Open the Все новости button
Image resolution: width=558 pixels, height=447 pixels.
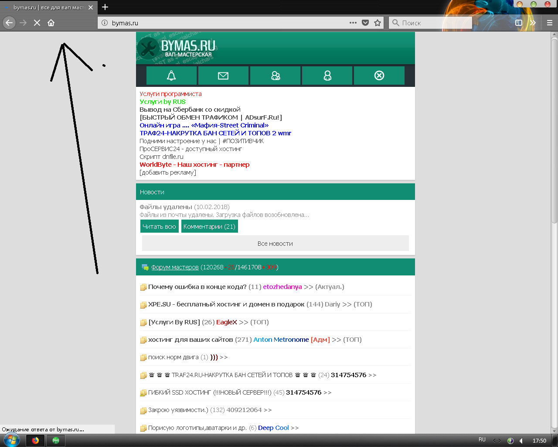click(x=275, y=244)
